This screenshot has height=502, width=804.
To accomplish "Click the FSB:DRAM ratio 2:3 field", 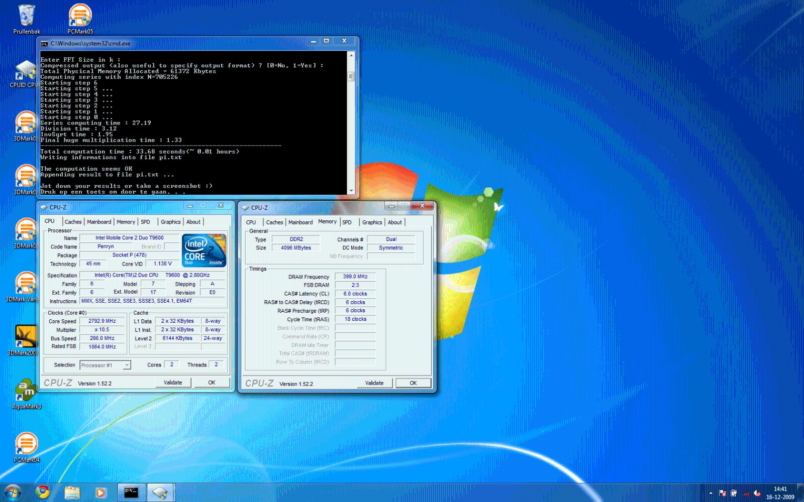I will 355,285.
